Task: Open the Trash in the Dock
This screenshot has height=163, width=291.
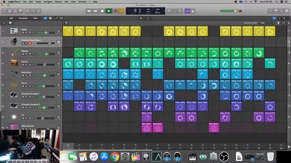Action: click(271, 157)
